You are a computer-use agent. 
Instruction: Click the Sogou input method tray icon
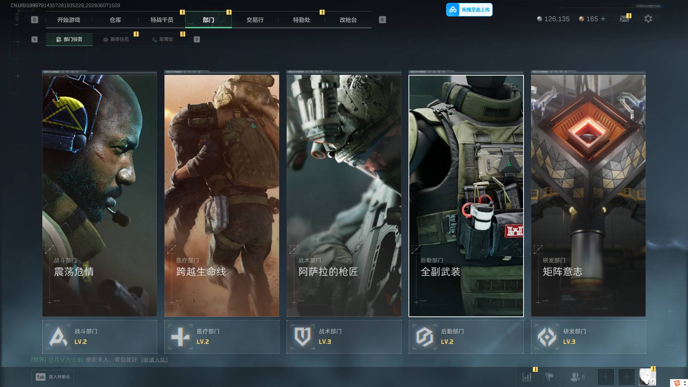coord(677,383)
